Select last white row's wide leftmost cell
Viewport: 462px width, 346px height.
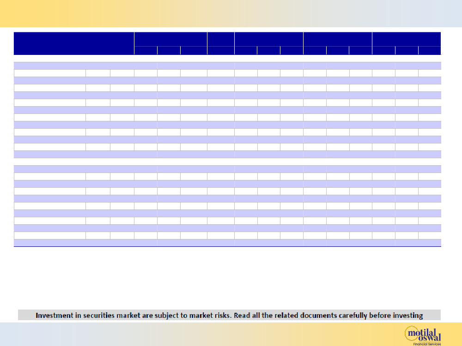click(49, 235)
